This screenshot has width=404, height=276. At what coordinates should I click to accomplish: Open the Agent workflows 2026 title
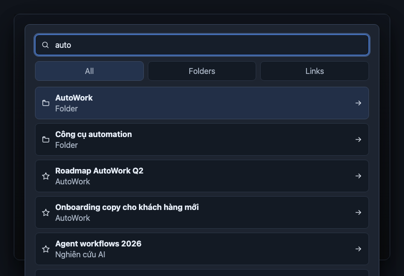pos(98,244)
